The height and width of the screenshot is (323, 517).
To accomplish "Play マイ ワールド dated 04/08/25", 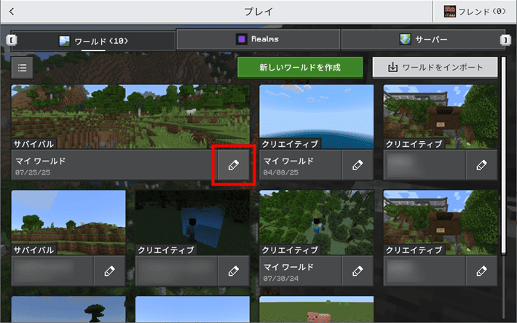I will click(x=301, y=165).
